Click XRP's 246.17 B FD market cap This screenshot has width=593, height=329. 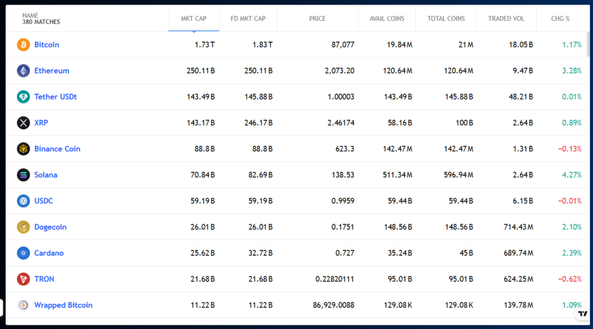click(258, 123)
